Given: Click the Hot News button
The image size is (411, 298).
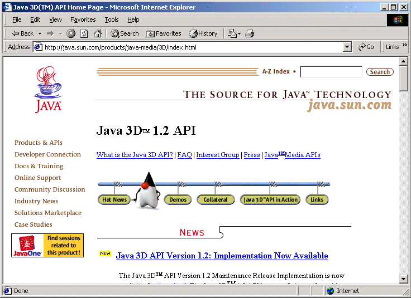Looking at the screenshot, I should click(x=114, y=200).
